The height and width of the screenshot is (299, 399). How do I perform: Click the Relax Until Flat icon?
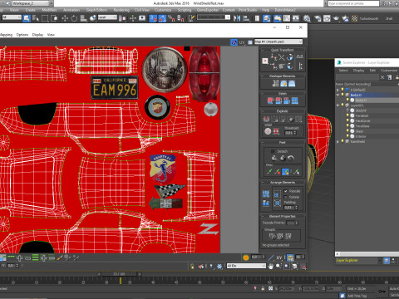(x=283, y=83)
